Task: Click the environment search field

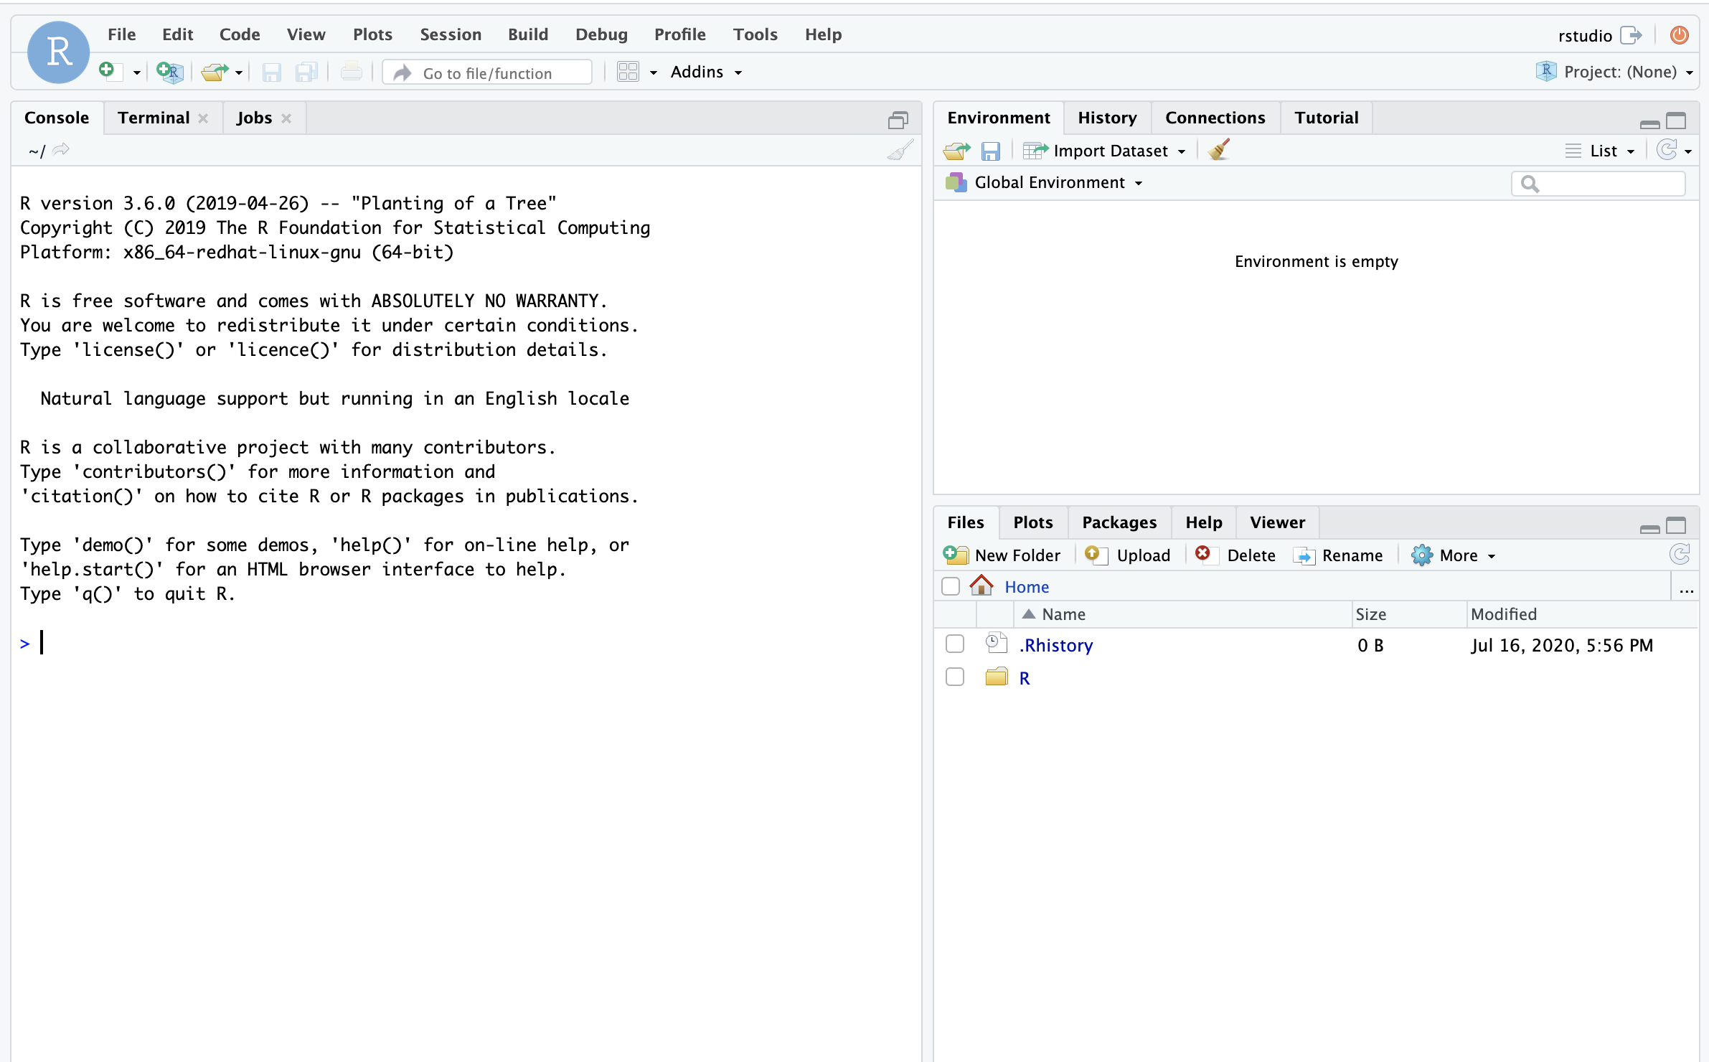Action: tap(1598, 184)
